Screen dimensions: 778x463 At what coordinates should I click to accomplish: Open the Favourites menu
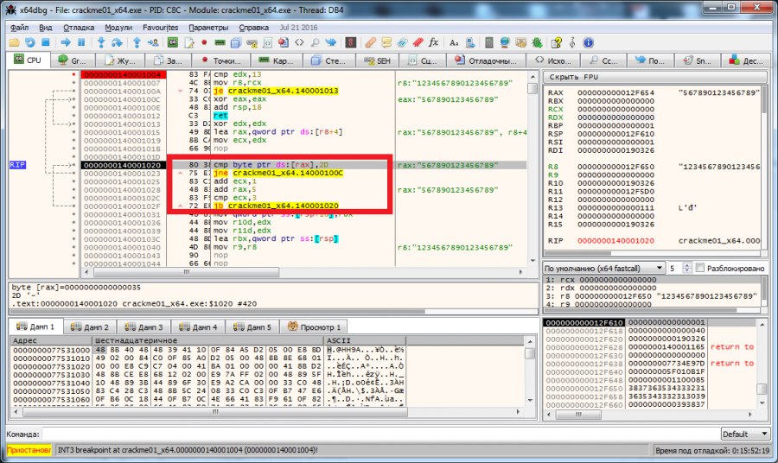tap(160, 28)
